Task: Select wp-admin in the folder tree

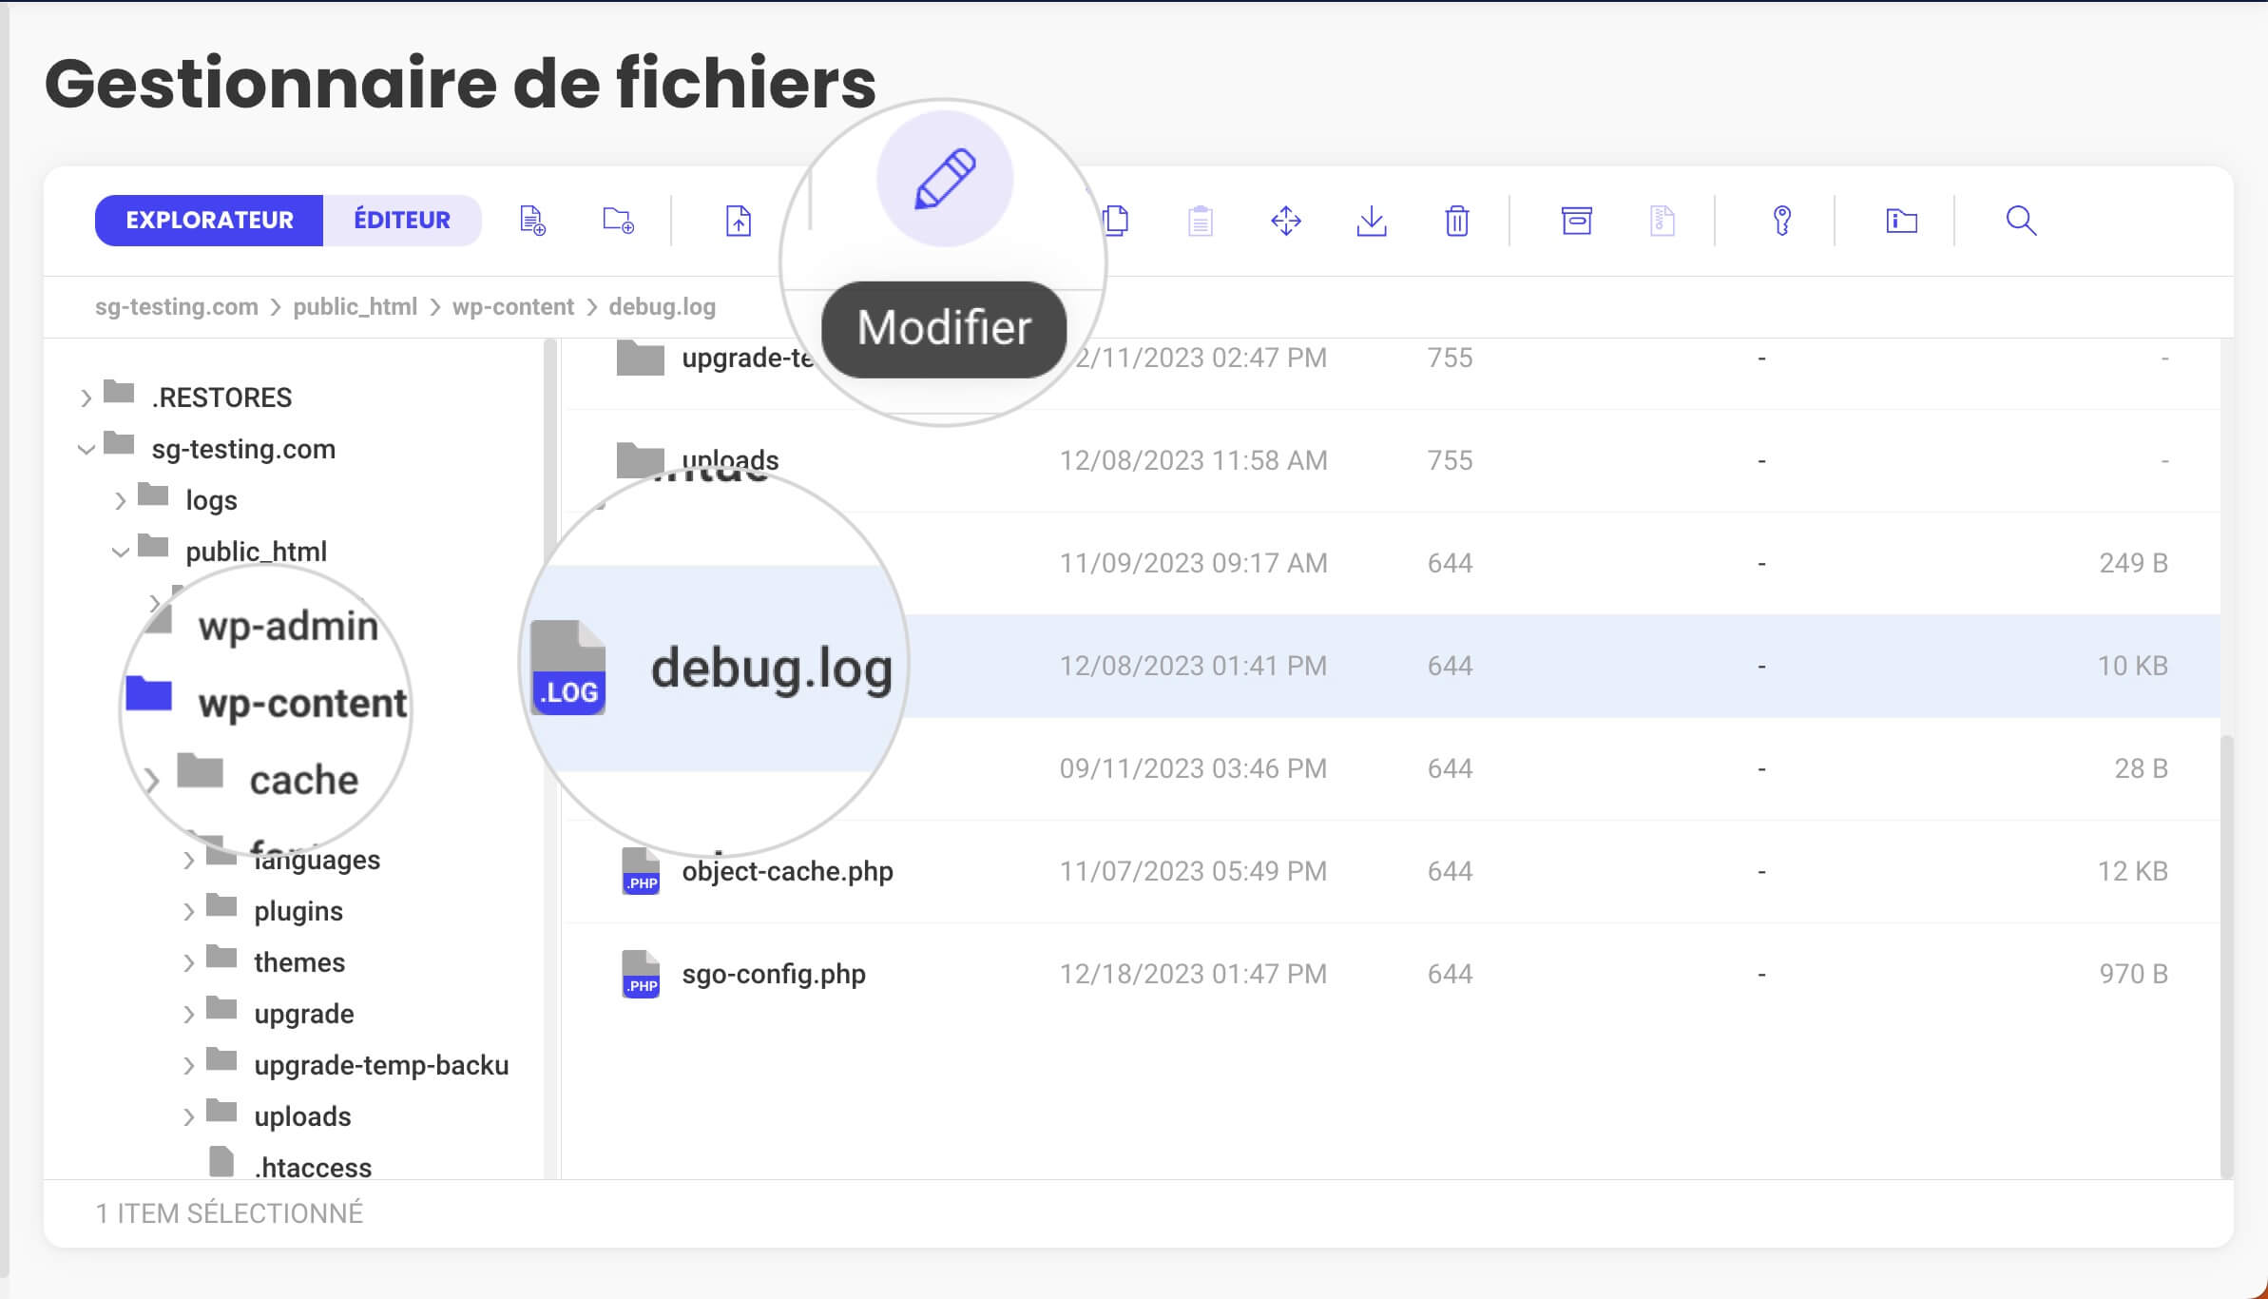Action: click(x=288, y=627)
